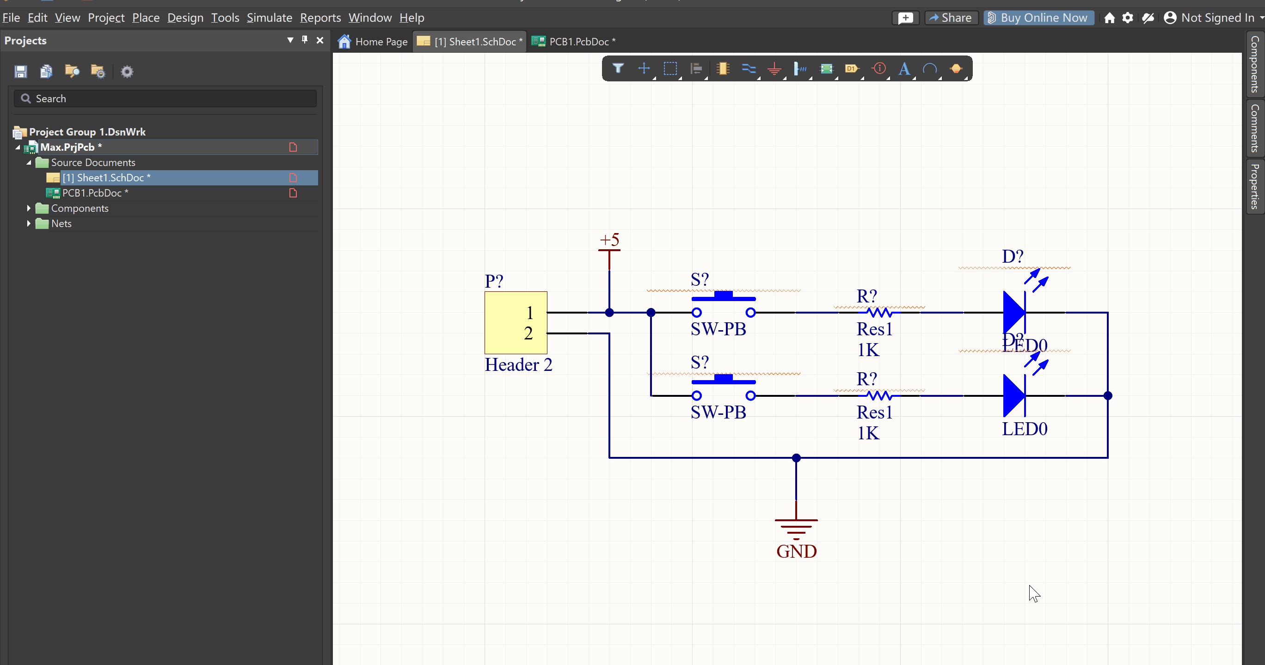Toggle the Components side panel tab

click(1255, 64)
